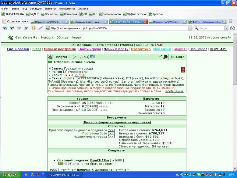
Task: Click the scrollbar down arrow
Action: click(235, 169)
